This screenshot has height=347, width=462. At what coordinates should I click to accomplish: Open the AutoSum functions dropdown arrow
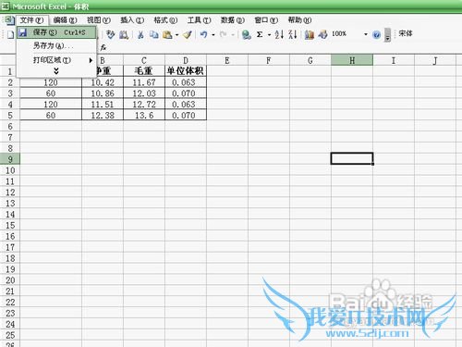click(x=269, y=34)
